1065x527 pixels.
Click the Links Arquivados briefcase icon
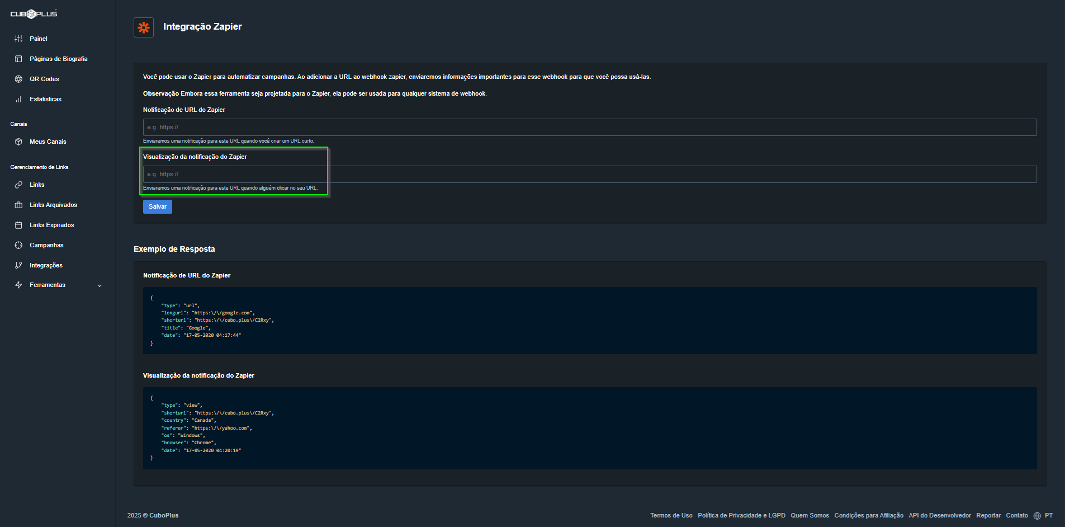[x=18, y=205]
